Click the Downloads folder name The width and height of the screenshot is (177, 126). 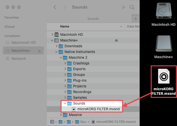pyautogui.click(x=73, y=46)
